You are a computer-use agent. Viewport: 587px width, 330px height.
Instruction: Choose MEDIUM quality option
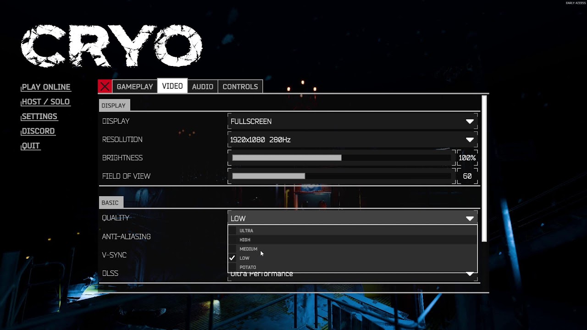pos(353,249)
